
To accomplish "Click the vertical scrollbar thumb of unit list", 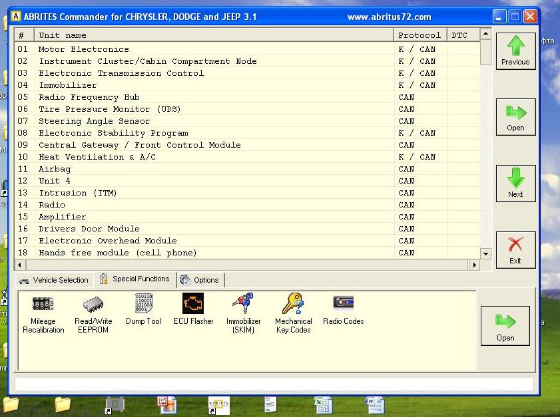I will [x=485, y=52].
